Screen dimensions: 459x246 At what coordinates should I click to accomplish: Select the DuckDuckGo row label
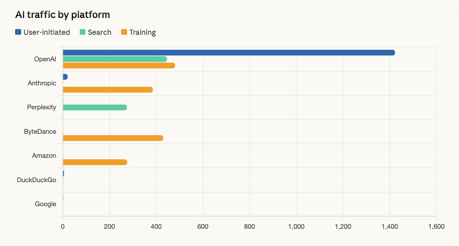37,180
